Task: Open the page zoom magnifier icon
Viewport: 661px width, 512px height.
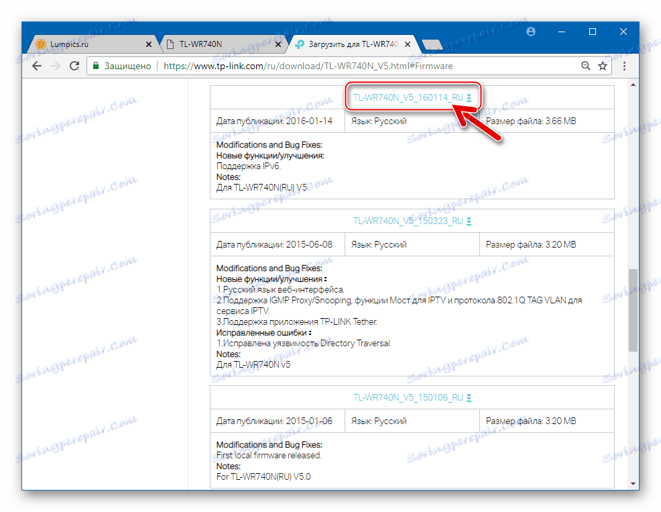Action: [x=585, y=66]
